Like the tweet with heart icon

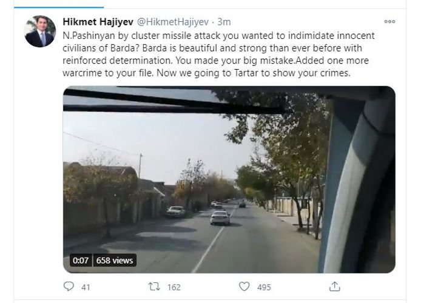pyautogui.click(x=244, y=287)
